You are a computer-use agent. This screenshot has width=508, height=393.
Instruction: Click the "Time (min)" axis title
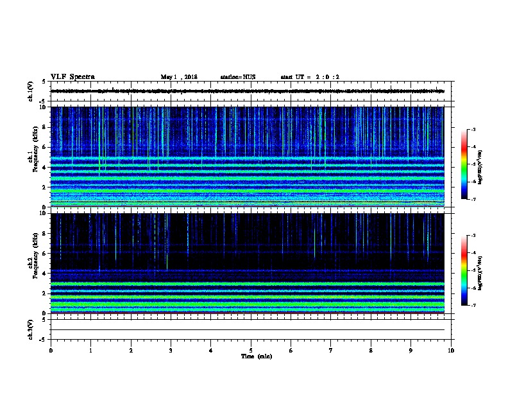click(257, 356)
